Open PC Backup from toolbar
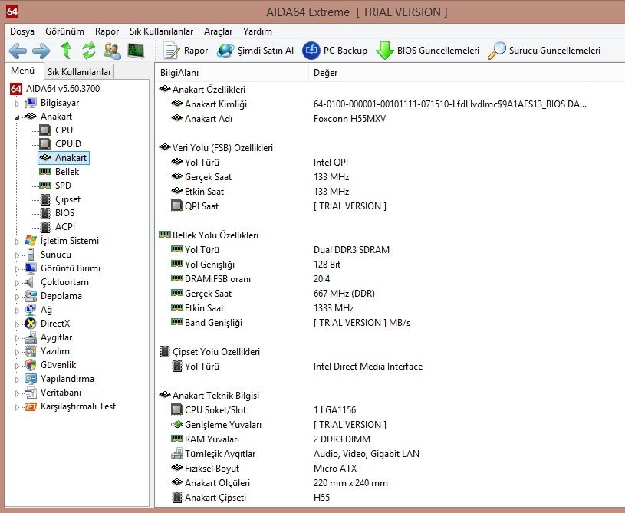The height and width of the screenshot is (513, 625). point(334,51)
